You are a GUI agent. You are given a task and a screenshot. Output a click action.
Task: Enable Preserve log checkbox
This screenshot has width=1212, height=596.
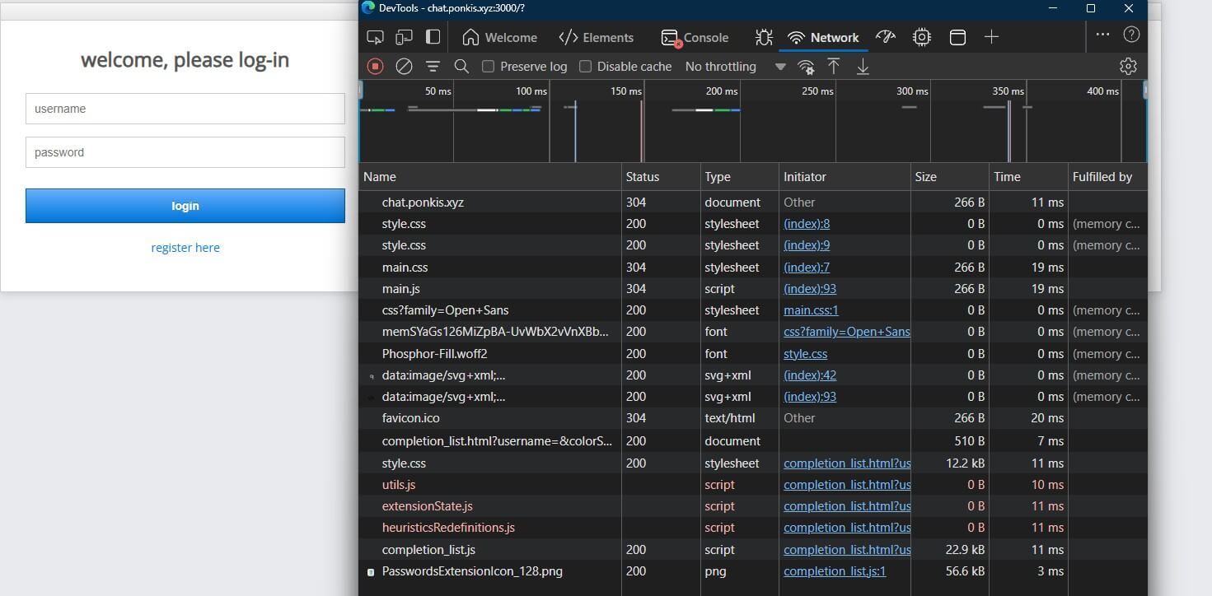pos(489,67)
